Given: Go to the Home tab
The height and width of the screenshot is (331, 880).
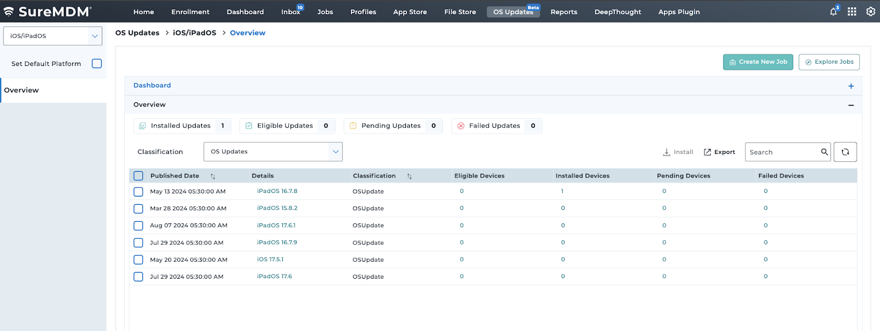Looking at the screenshot, I should (144, 12).
